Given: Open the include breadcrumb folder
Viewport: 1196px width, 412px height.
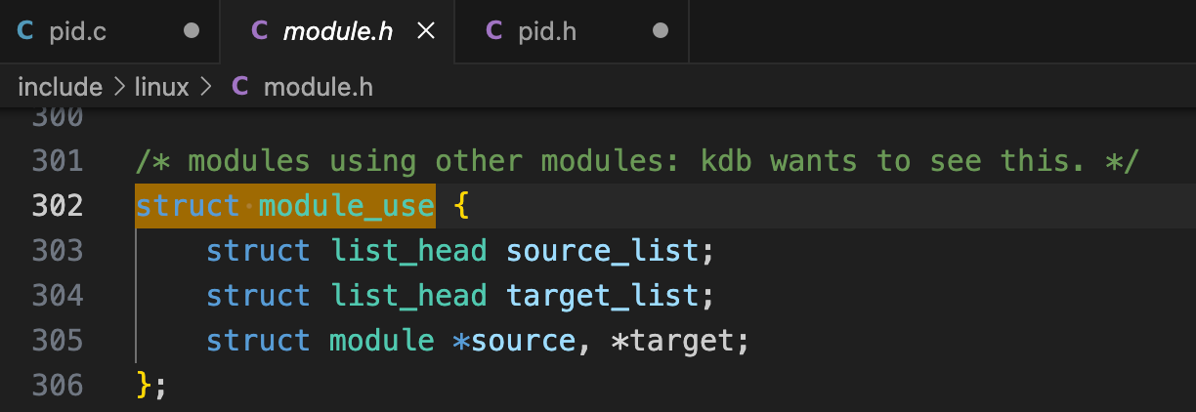Looking at the screenshot, I should point(60,87).
